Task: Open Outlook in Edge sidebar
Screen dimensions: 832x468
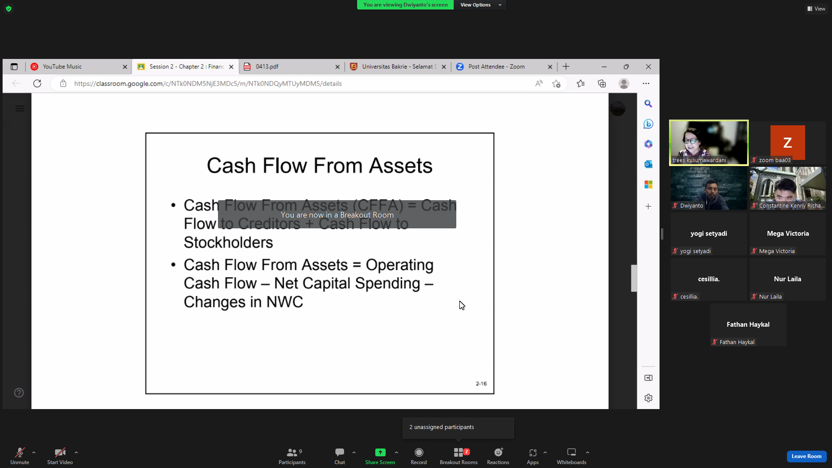Action: (648, 164)
